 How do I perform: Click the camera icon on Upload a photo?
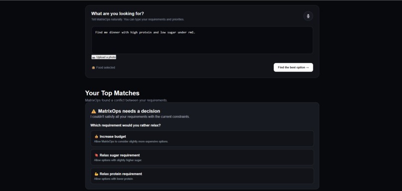[x=94, y=57]
